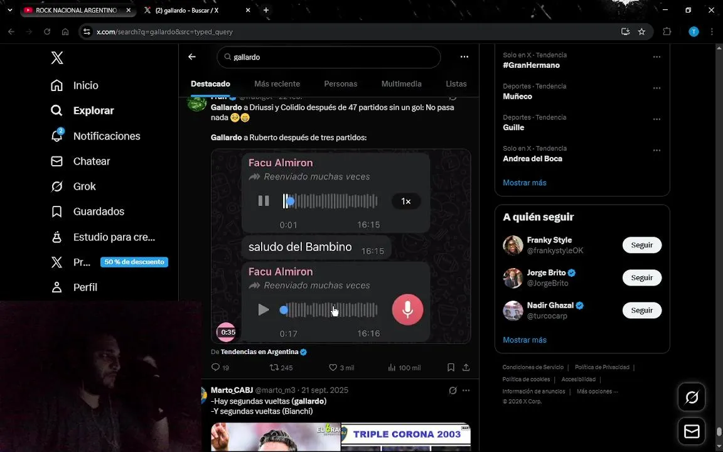Click the back arrow beside search box
The height and width of the screenshot is (452, 723).
tap(192, 56)
